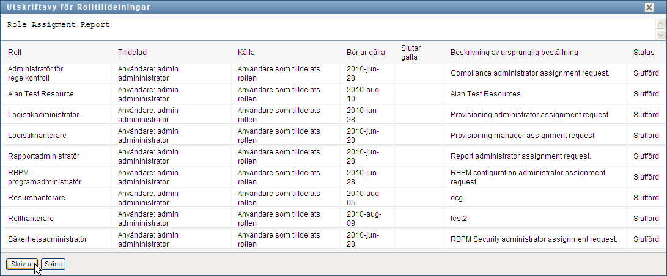Viewport: 667px width, 276px height.
Task: Click the Roll column header
Action: pos(15,53)
